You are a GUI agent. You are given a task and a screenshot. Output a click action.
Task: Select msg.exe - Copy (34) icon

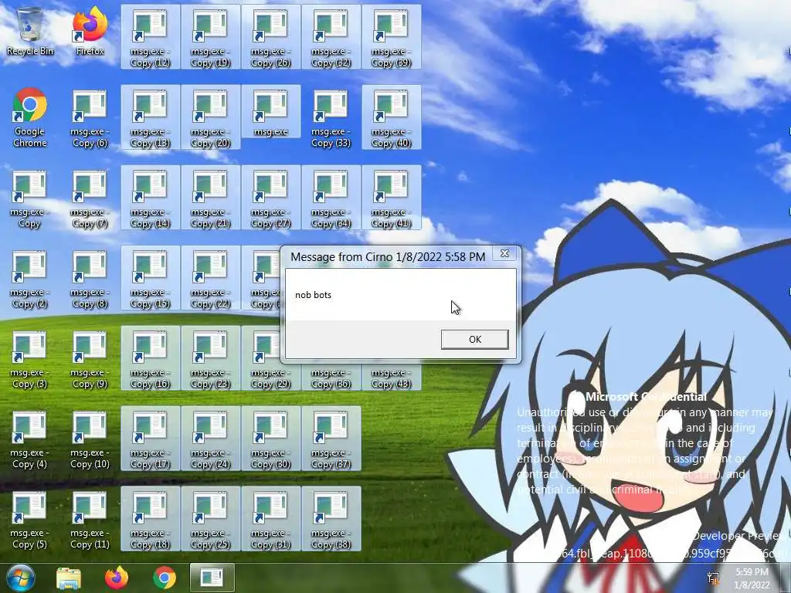331,198
